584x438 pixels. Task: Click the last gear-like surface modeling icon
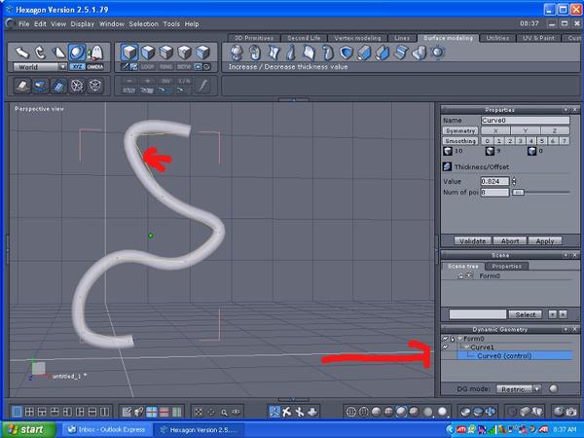438,53
